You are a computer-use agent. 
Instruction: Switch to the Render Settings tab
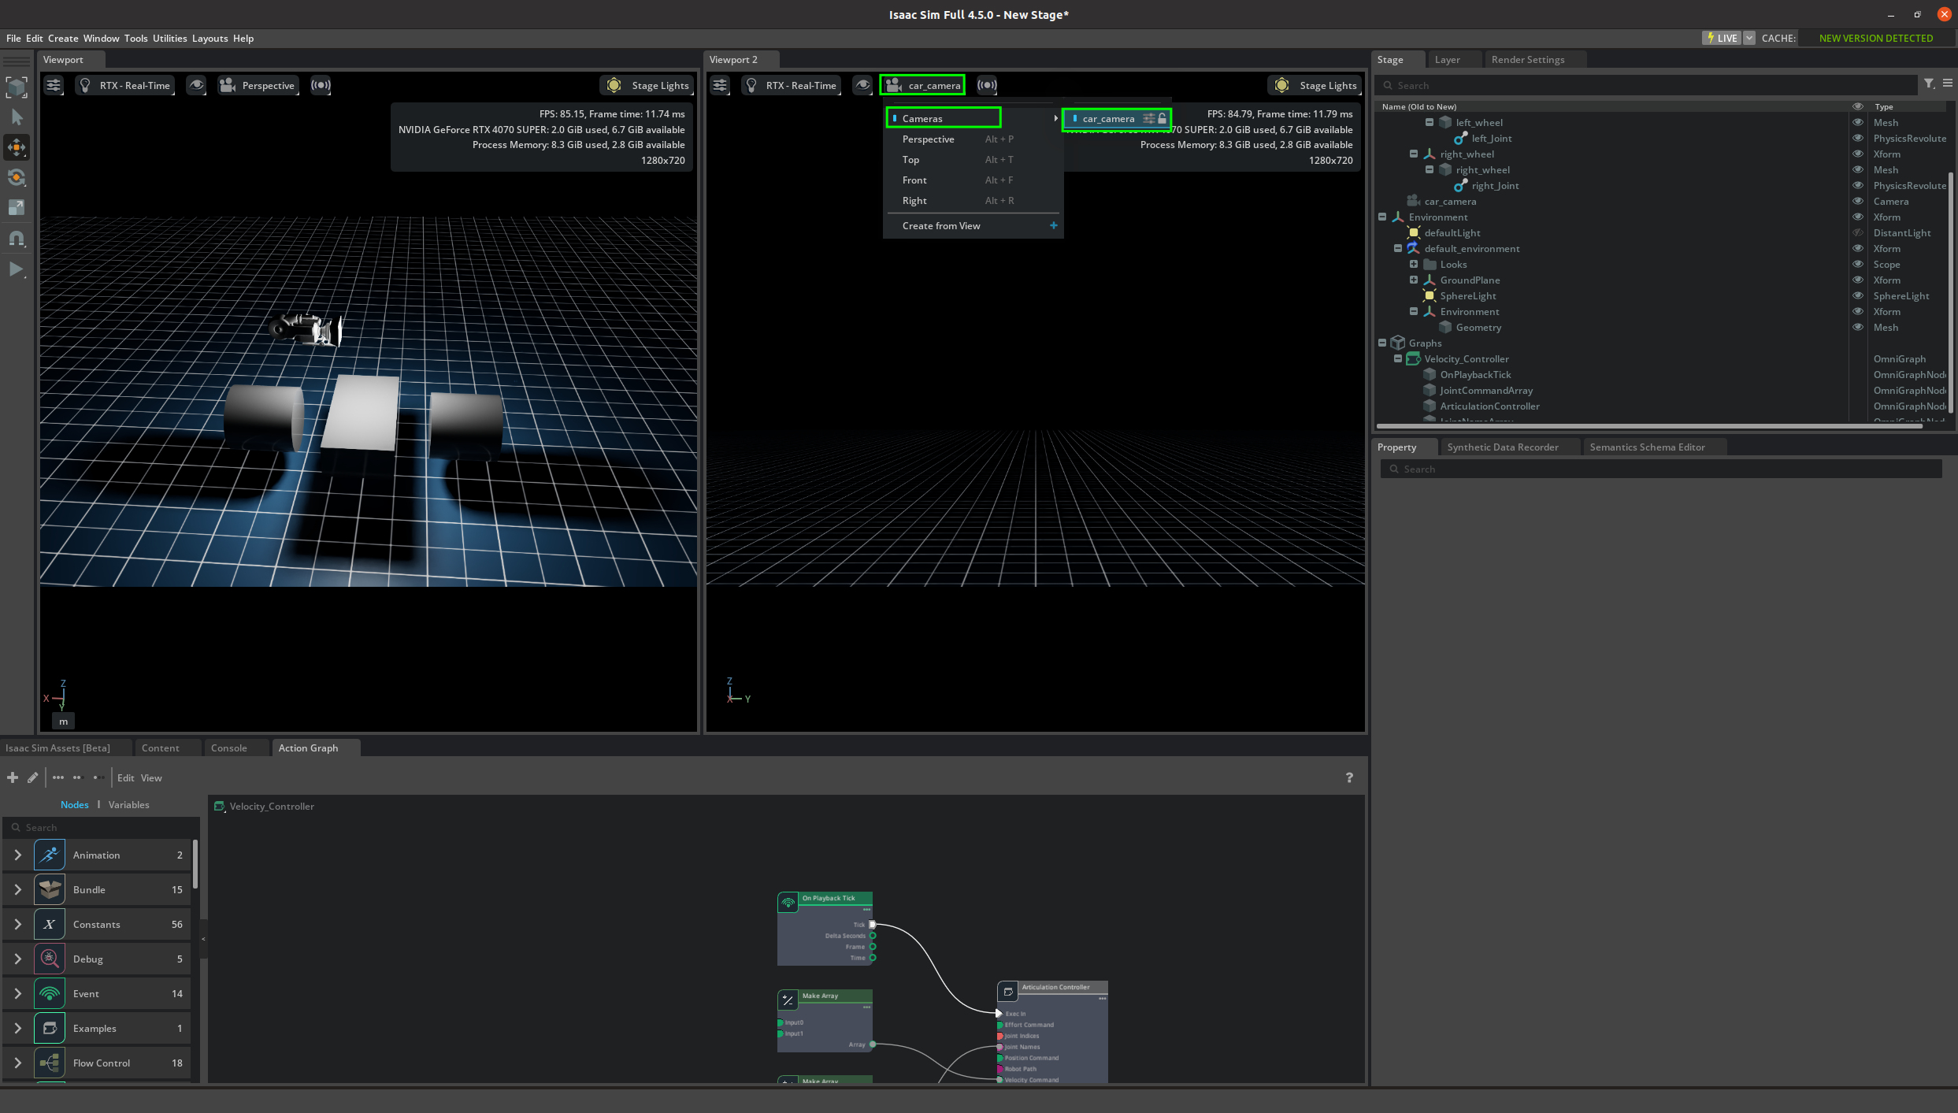[x=1527, y=60]
